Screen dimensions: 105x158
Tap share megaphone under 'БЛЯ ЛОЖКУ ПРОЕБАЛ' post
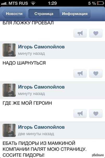(x=80, y=33)
